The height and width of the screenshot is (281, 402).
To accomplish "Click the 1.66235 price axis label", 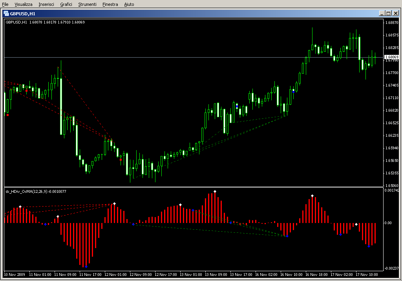I will (x=392, y=135).
